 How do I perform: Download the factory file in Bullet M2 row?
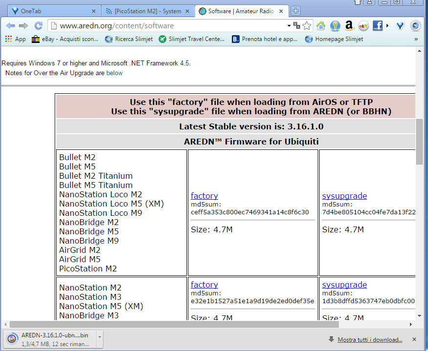[x=204, y=196]
